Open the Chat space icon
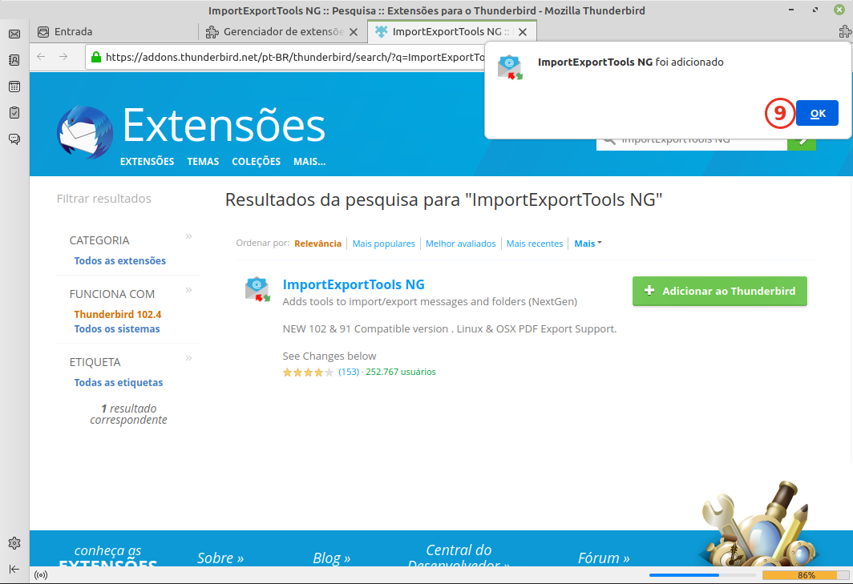This screenshot has width=853, height=584. pos(14,139)
